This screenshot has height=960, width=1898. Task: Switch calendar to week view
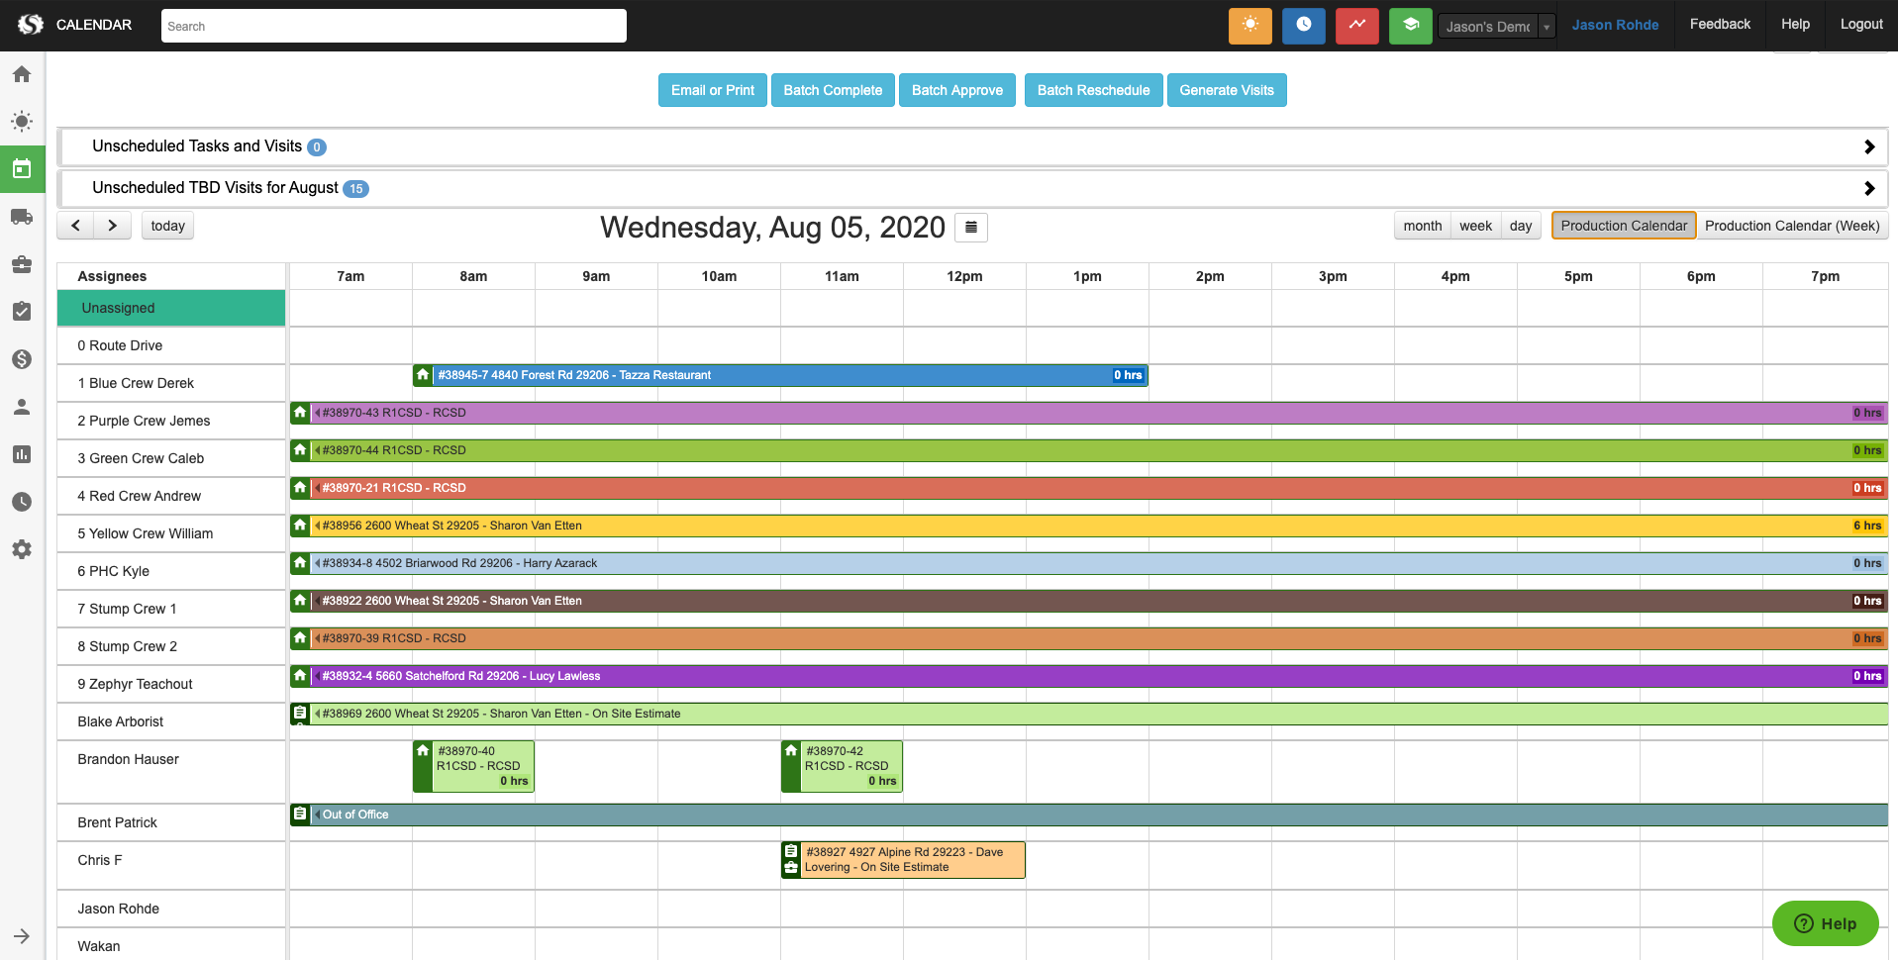pyautogui.click(x=1475, y=225)
